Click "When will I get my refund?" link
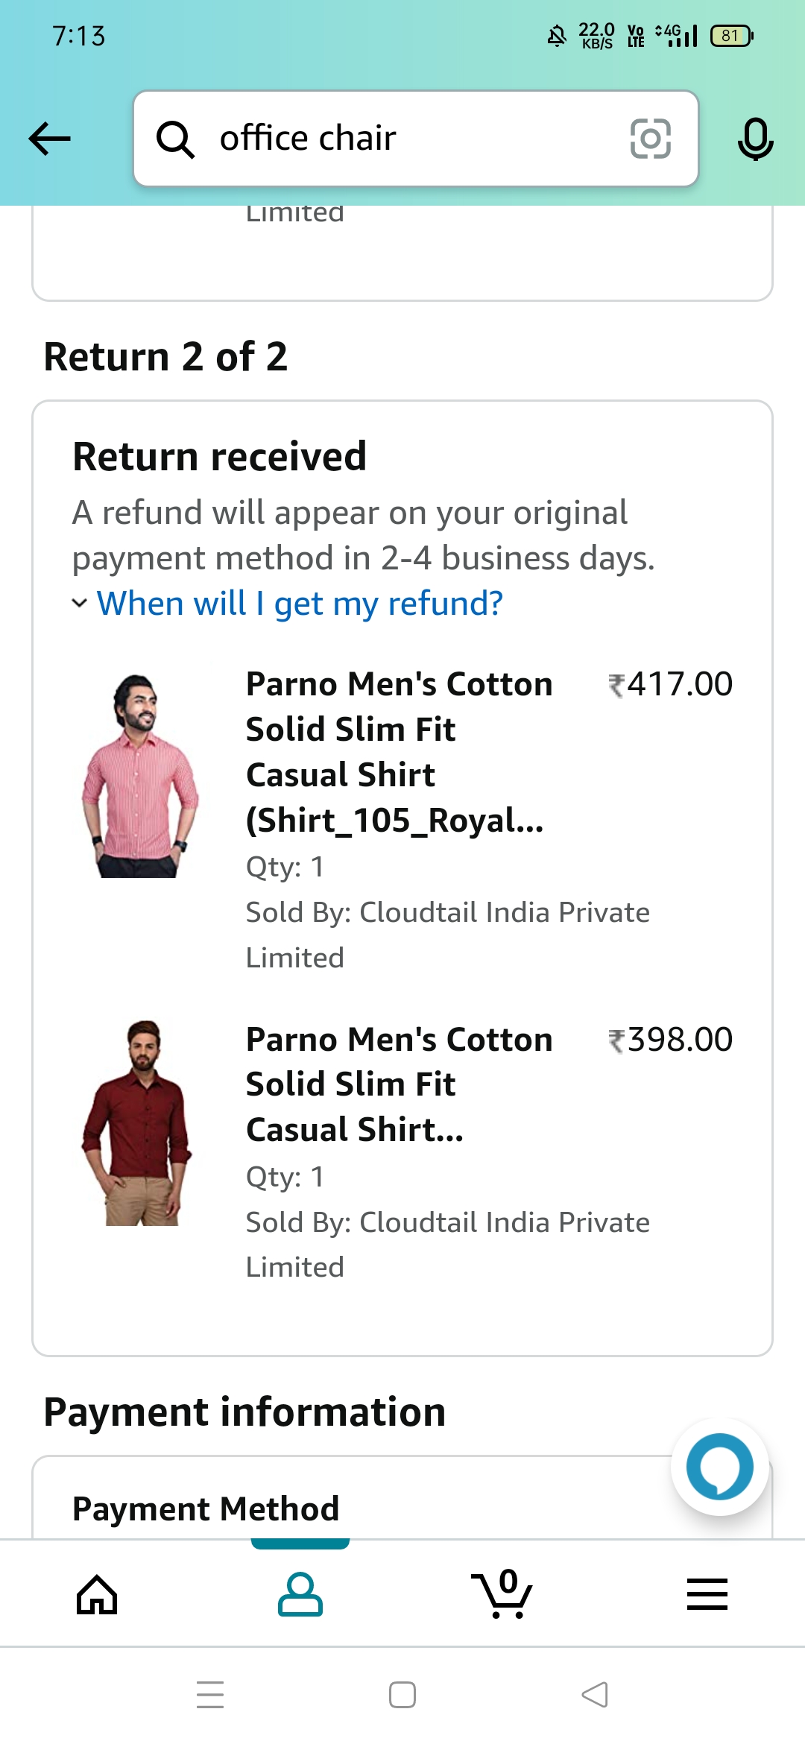805x1744 pixels. point(300,604)
